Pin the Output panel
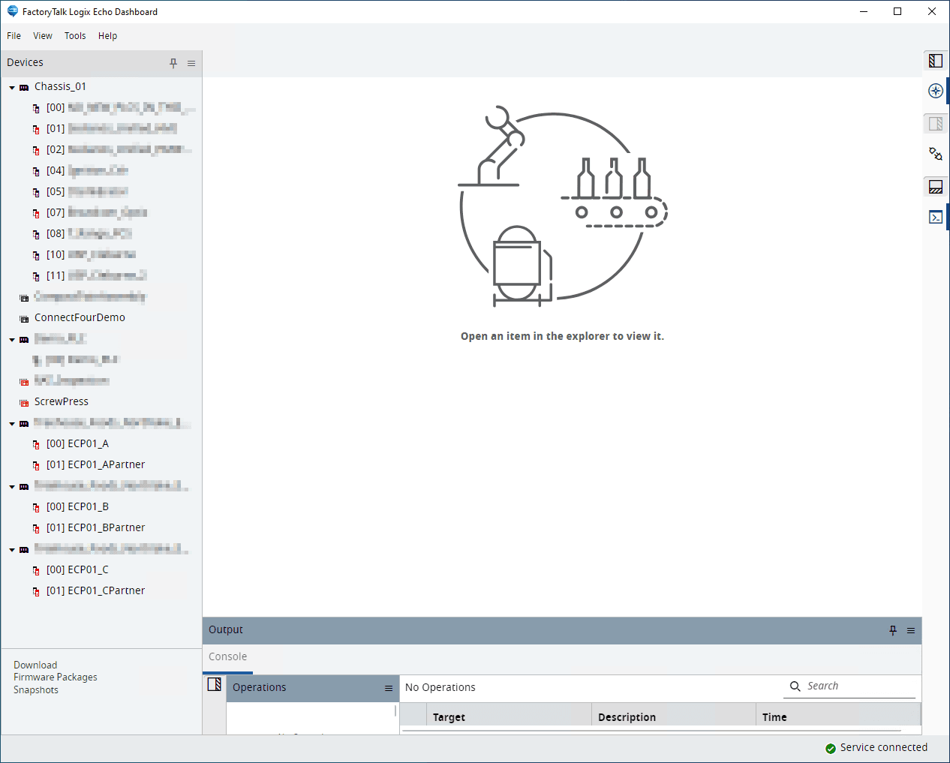Viewport: 950px width, 763px height. tap(893, 630)
